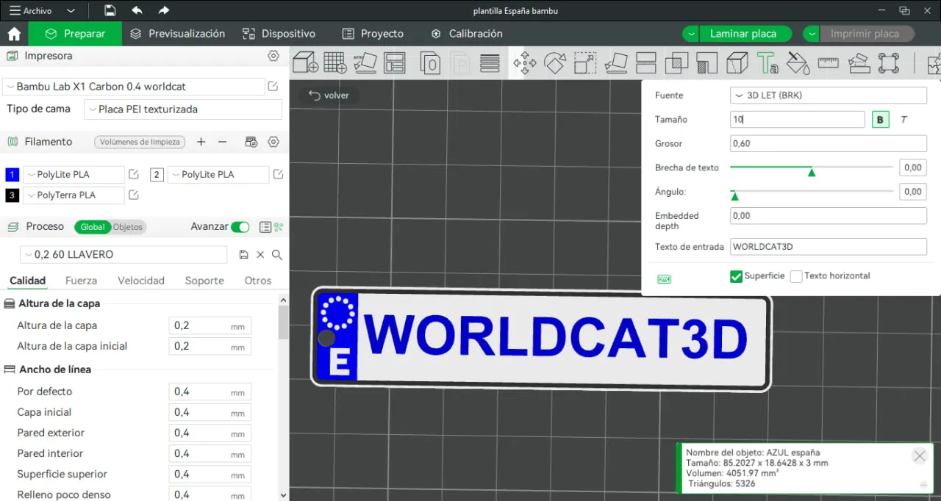
Task: Switch to the Dispositivo tab
Action: pos(279,34)
